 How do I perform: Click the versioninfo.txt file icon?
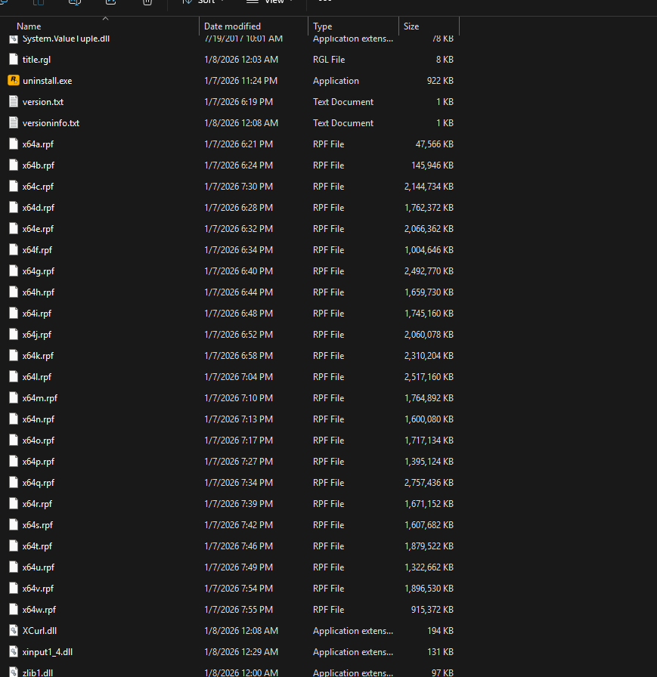[13, 123]
